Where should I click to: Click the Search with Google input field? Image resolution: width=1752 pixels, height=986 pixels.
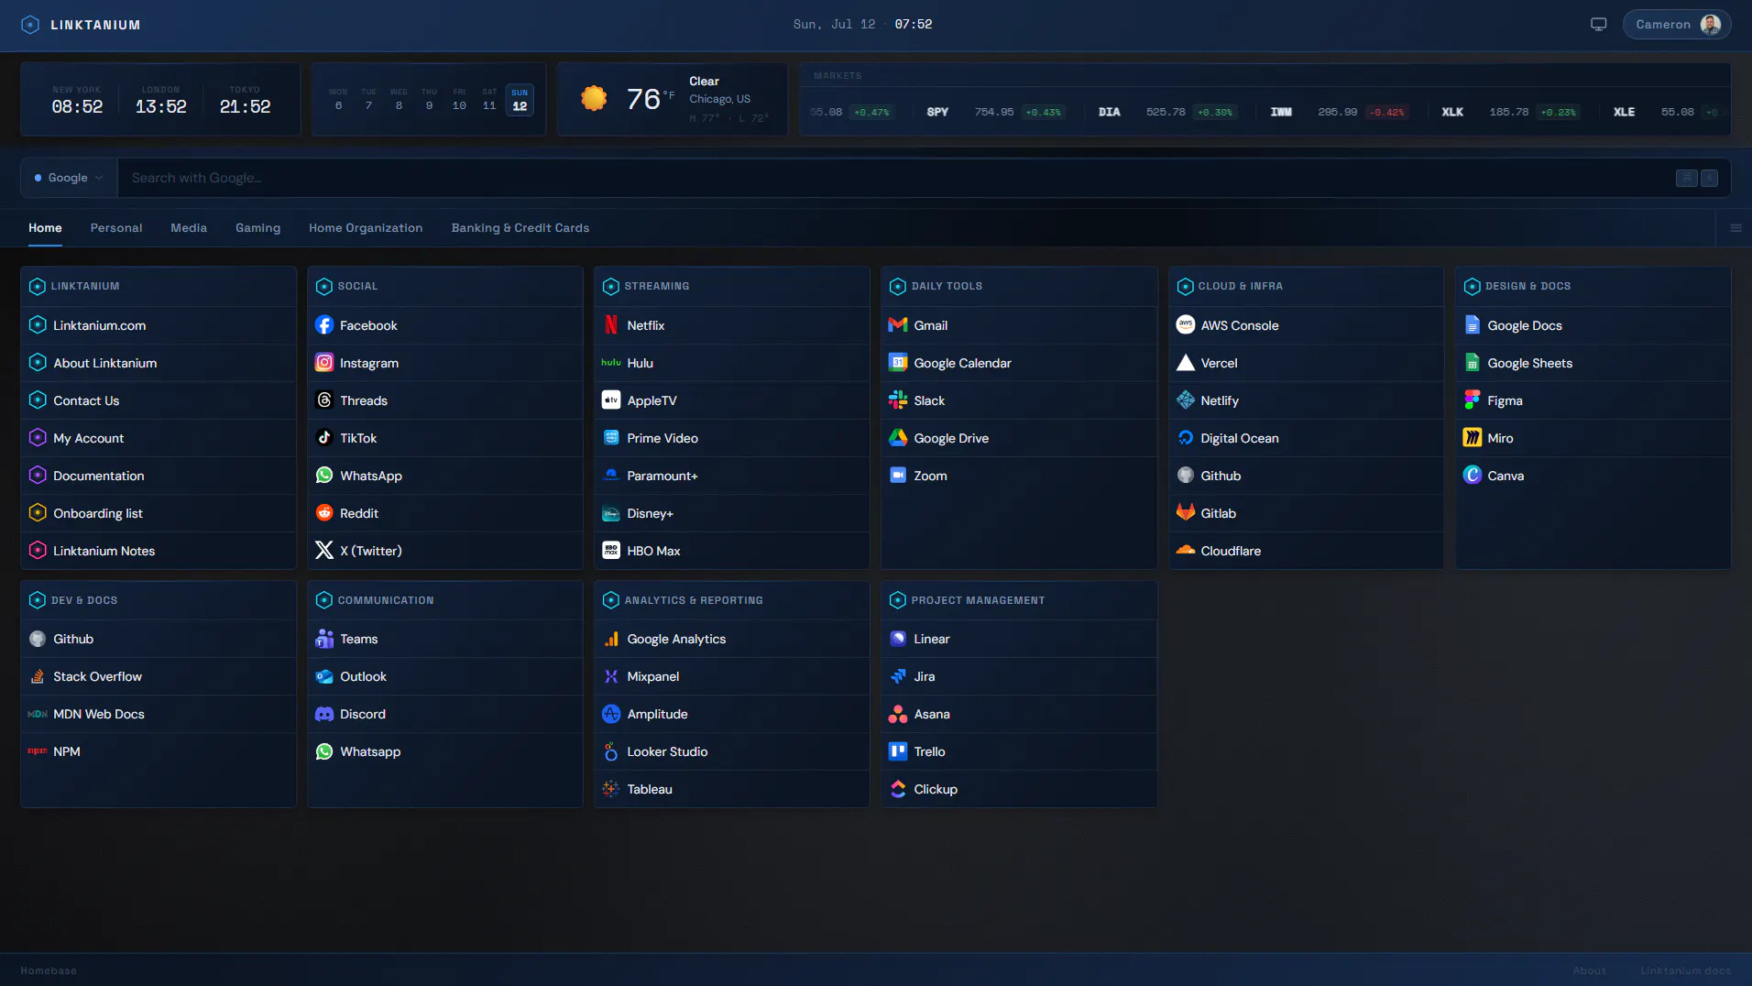point(898,178)
